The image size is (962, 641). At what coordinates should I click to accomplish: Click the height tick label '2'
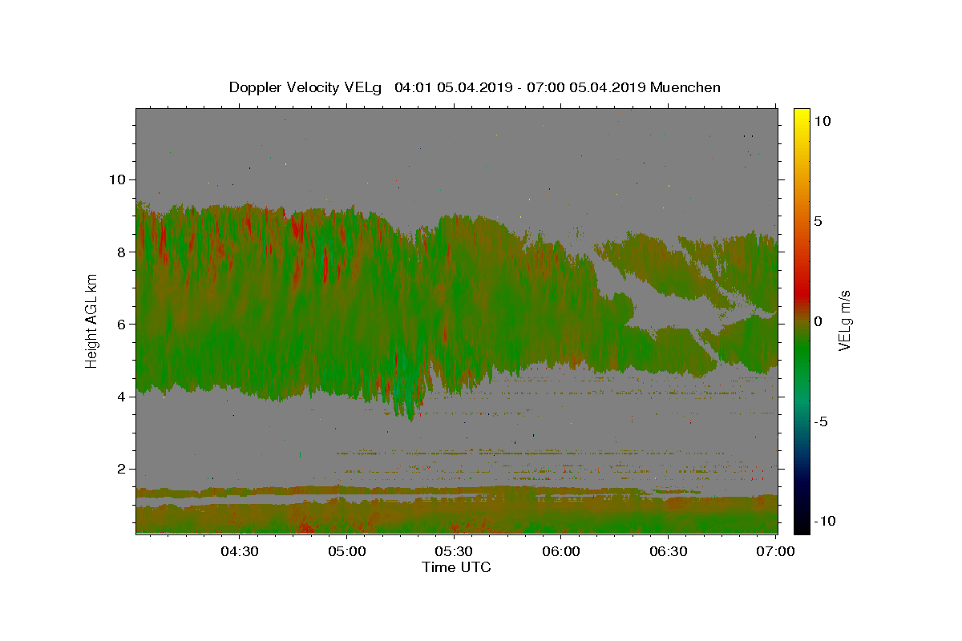[120, 469]
